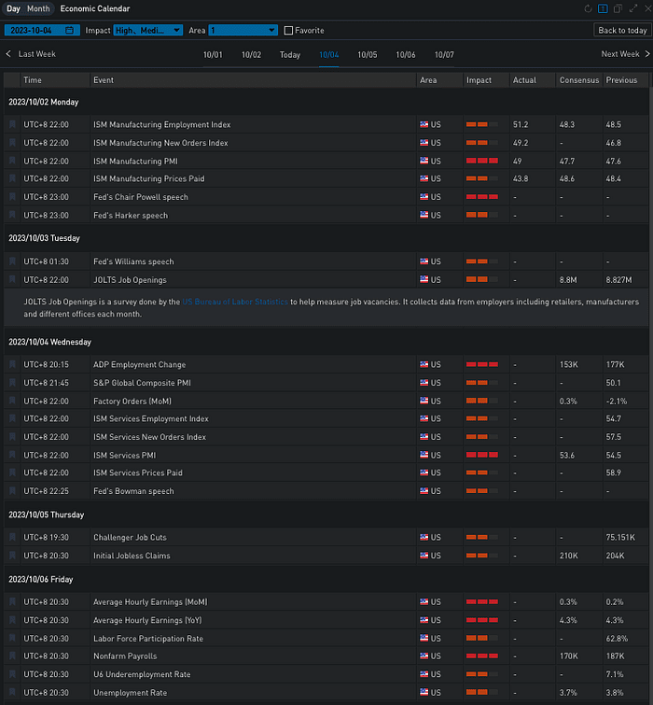Viewport: 653px width, 705px height.
Task: Bookmark the Nonfarm Payrolls event
Action: 12,656
